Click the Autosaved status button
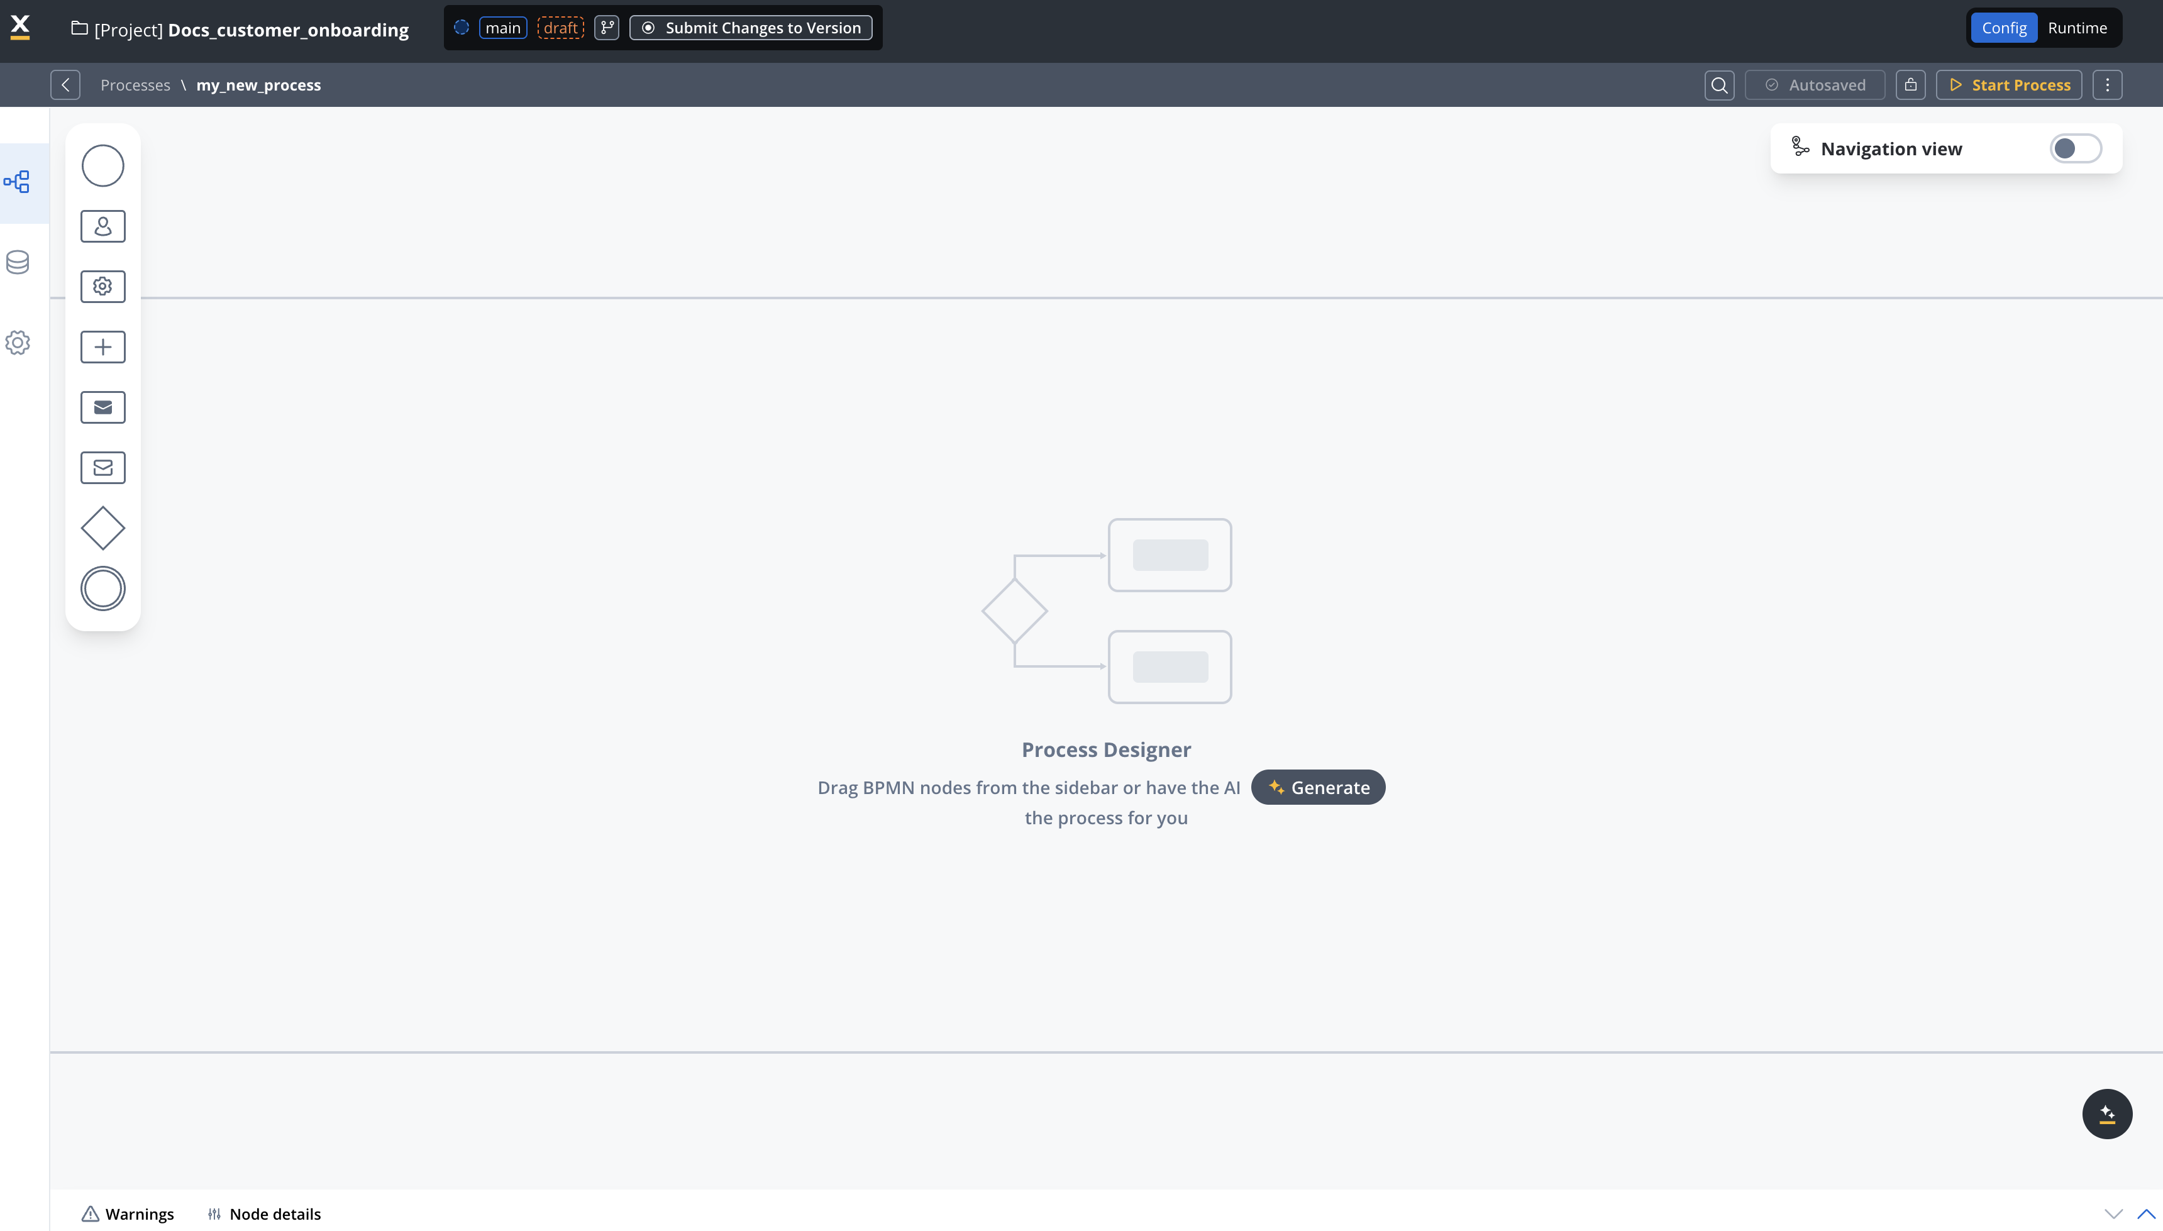 (1815, 86)
